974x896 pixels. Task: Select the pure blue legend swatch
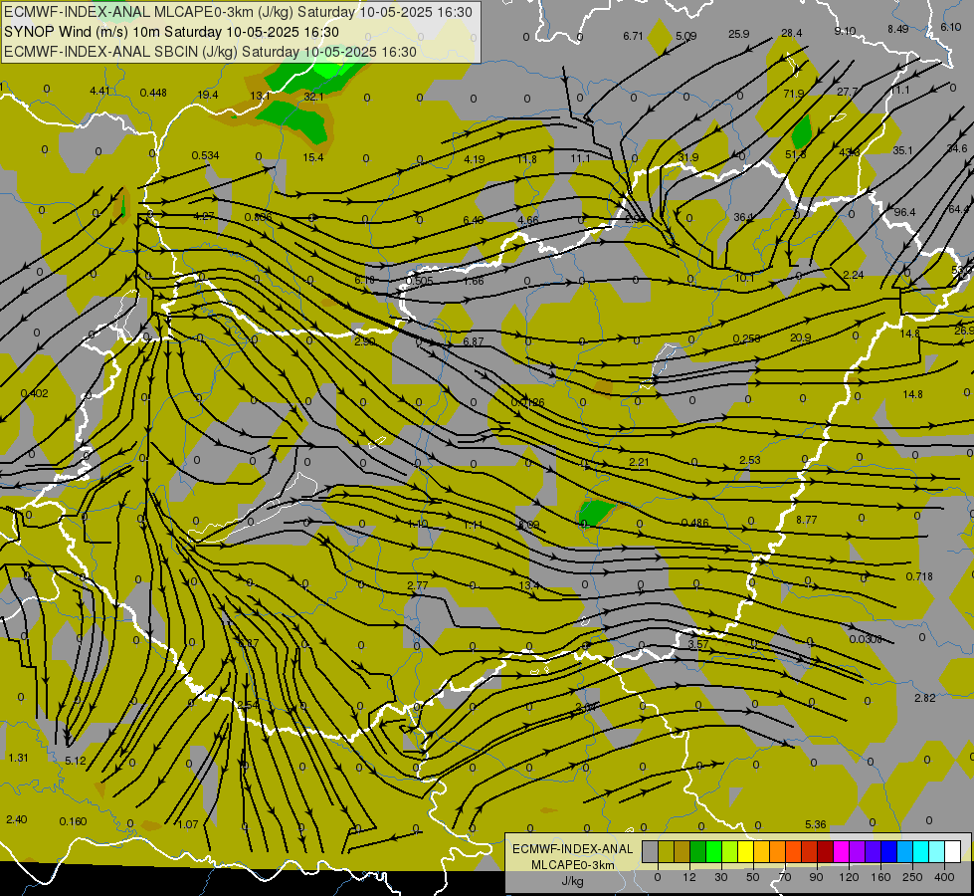[888, 851]
